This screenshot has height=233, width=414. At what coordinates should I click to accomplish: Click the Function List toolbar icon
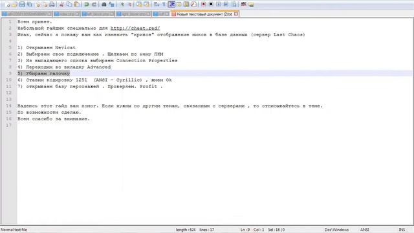tap(193, 5)
